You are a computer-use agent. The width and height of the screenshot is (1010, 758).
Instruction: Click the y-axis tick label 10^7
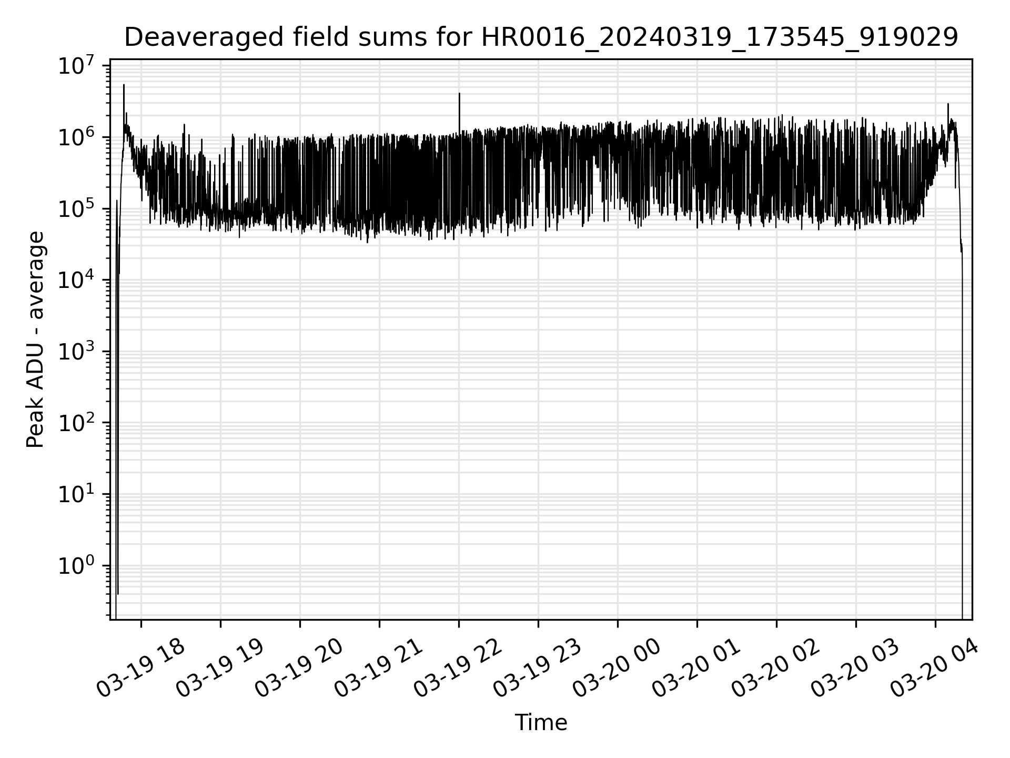pyautogui.click(x=76, y=66)
